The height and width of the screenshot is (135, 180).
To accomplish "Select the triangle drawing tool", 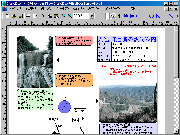I will pos(158,16).
